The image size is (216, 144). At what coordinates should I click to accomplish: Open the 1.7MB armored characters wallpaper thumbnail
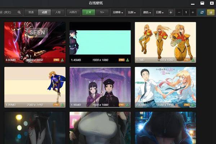165,42
